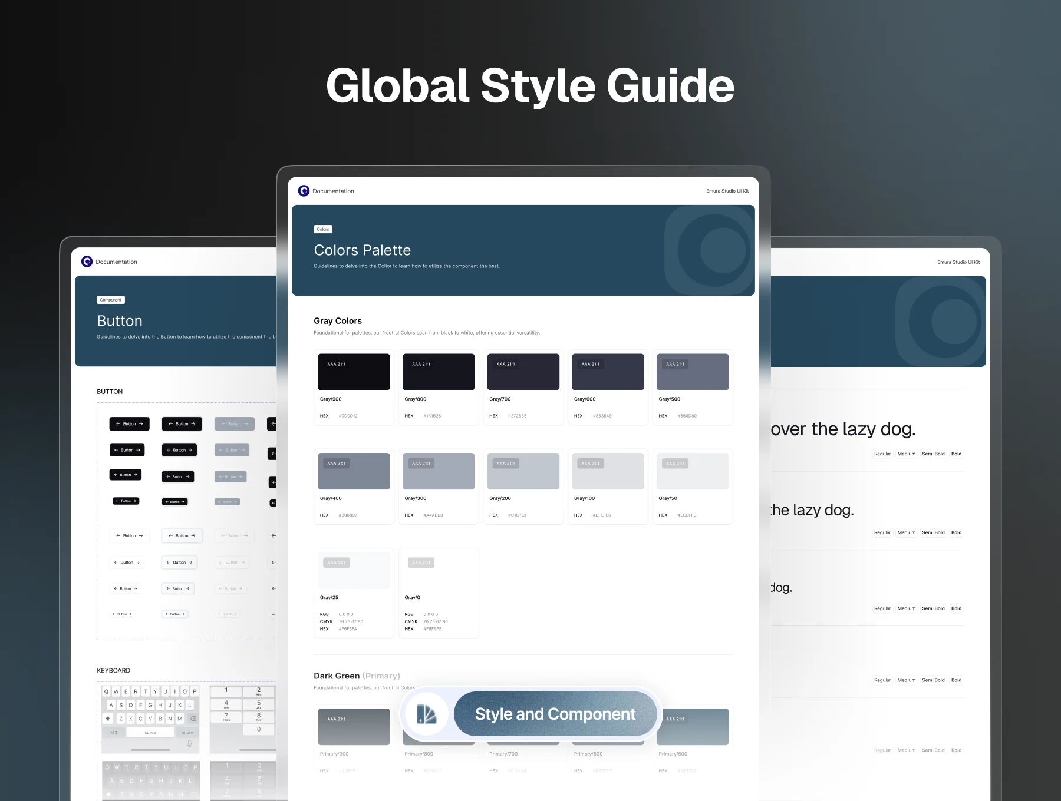
Task: Select Semi Bold weight in the 'over the lazy dog.' row
Action: pyautogui.click(x=933, y=454)
